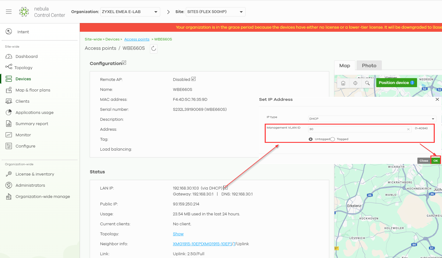Click the Summary report icon
This screenshot has width=442, height=258.
tap(9, 124)
